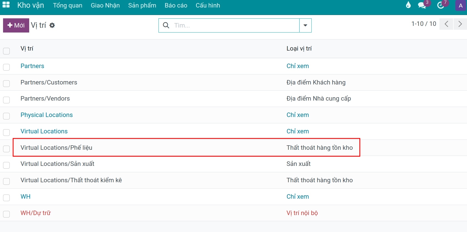
Task: Click the 'Sản xuất' location type cell
Action: point(299,164)
